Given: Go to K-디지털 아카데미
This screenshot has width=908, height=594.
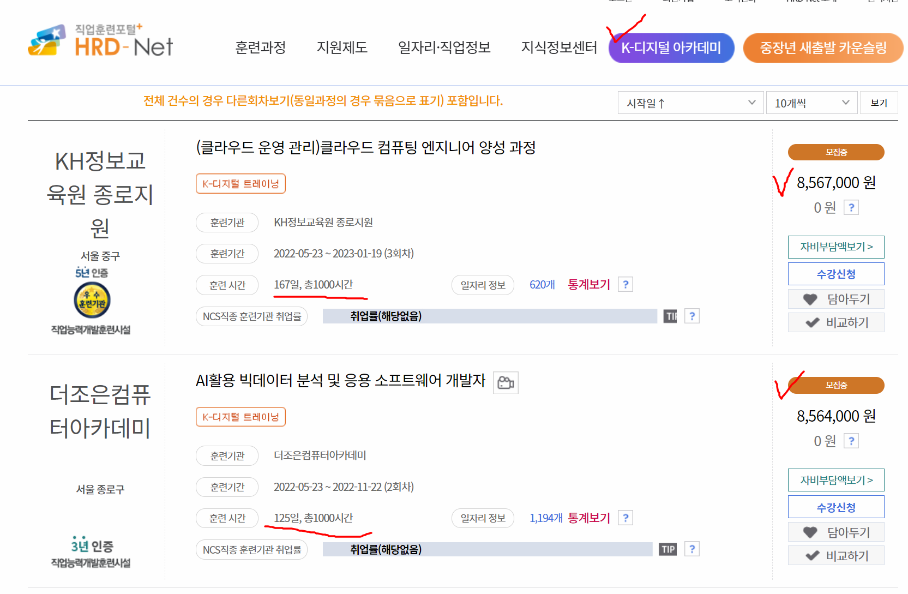Looking at the screenshot, I should (671, 48).
